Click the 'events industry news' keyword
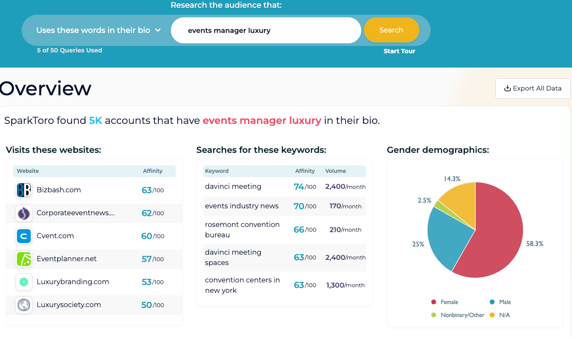This screenshot has width=572, height=337. 242,206
